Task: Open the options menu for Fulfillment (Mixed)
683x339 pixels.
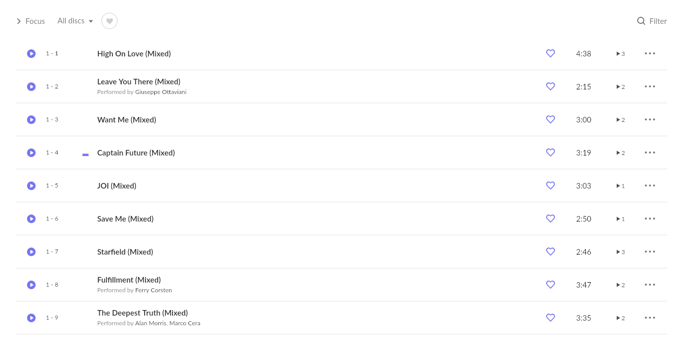Action: coord(650,285)
